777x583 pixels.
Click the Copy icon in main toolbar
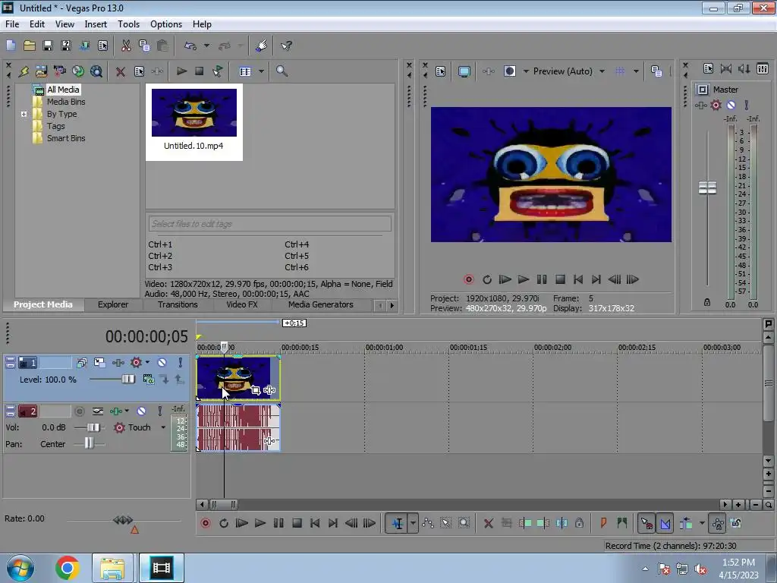(144, 46)
